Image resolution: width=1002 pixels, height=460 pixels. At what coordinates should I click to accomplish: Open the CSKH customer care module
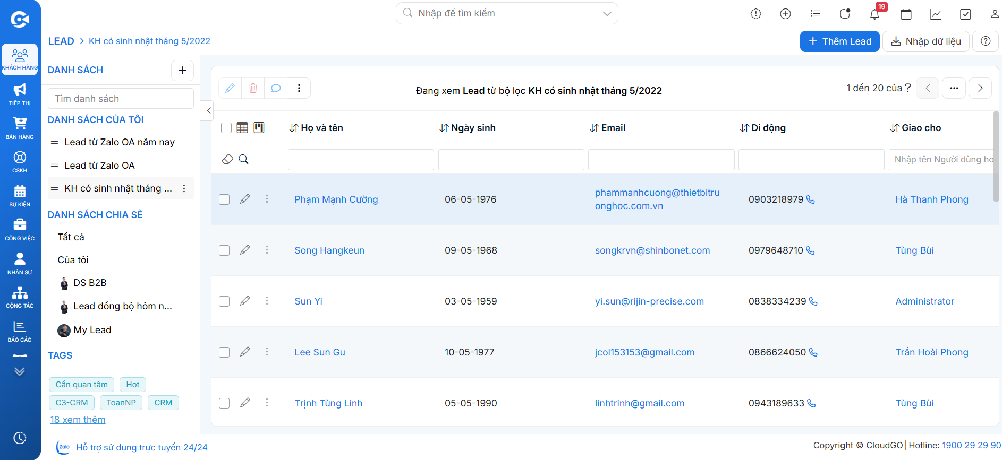[x=20, y=162]
